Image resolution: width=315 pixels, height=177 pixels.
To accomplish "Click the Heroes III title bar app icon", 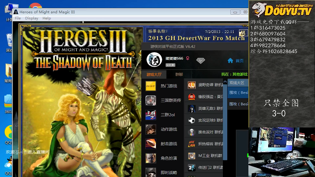I will [x=16, y=12].
